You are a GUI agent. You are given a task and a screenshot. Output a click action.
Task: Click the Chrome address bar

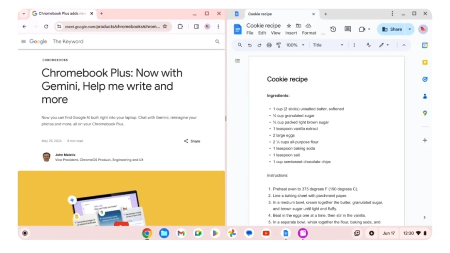tap(112, 26)
